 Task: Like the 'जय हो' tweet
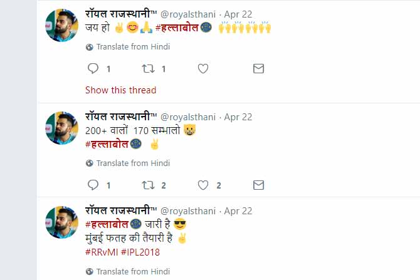[203, 69]
